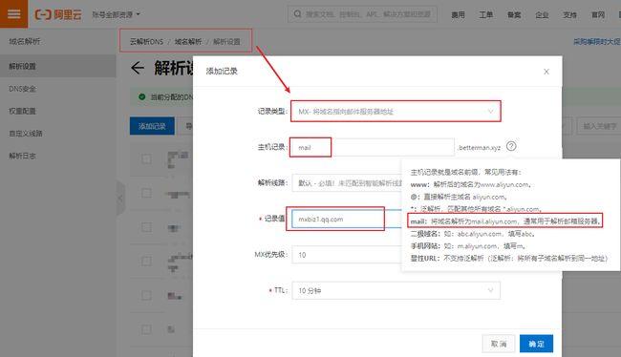Click the .betterman.xyz domain suffix text
The height and width of the screenshot is (357, 621).
point(479,148)
